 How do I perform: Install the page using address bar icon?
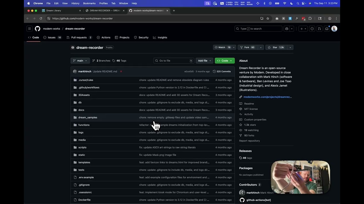pos(262,18)
